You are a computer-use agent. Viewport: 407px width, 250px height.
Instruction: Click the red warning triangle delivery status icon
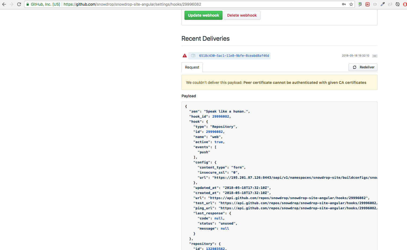click(x=185, y=56)
